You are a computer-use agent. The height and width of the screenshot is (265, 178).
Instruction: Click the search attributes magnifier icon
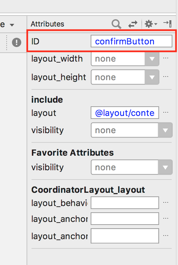click(116, 24)
